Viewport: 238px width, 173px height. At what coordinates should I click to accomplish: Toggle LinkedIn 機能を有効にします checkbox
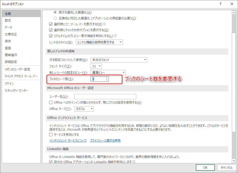pos(51,162)
